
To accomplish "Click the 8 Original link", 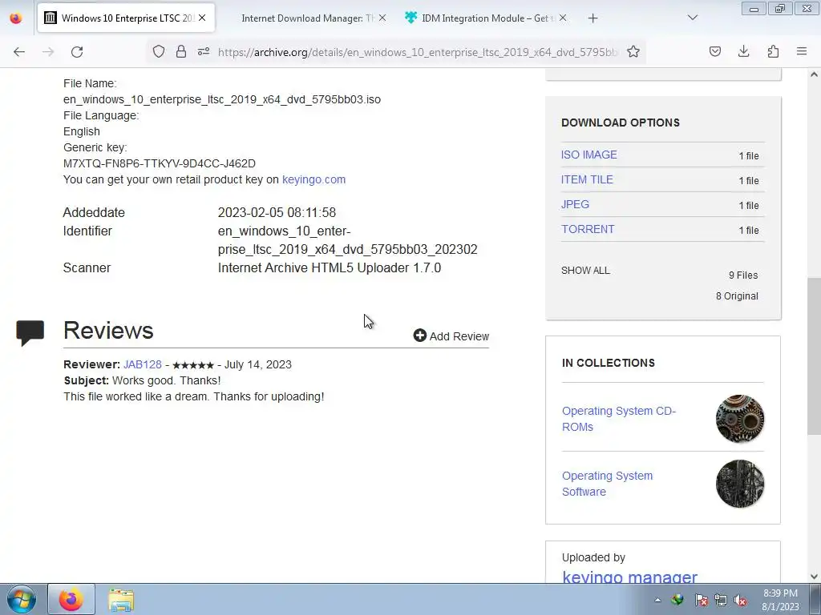I will 737,296.
